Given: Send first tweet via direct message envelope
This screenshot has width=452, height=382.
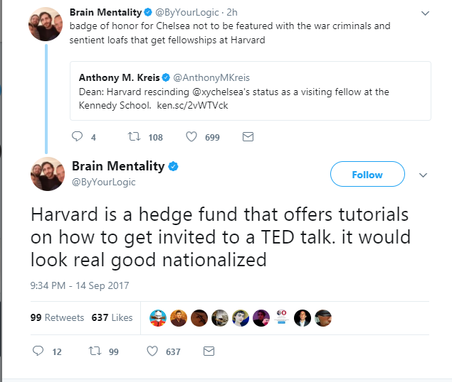Looking at the screenshot, I should (x=248, y=136).
